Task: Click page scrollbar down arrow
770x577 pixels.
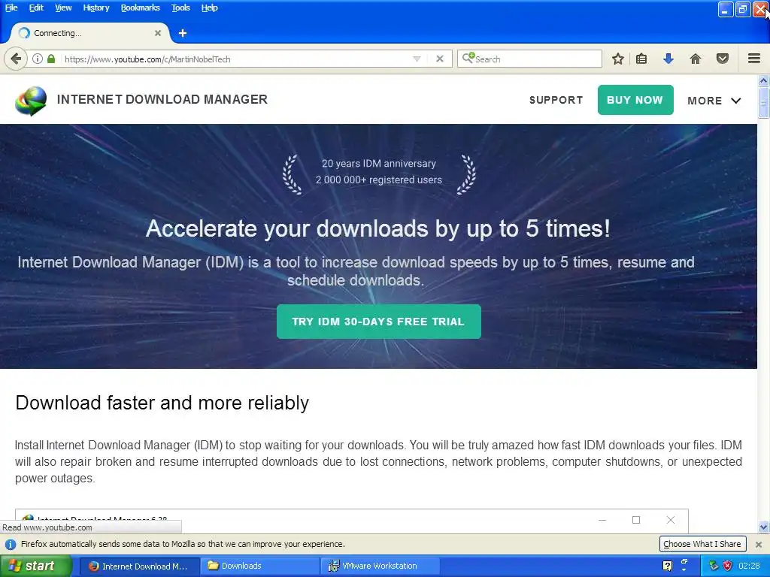Action: pos(764,527)
